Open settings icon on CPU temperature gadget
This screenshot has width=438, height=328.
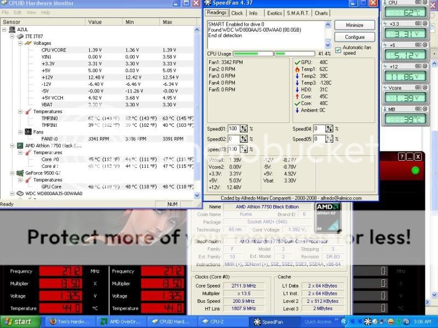[x=418, y=2]
